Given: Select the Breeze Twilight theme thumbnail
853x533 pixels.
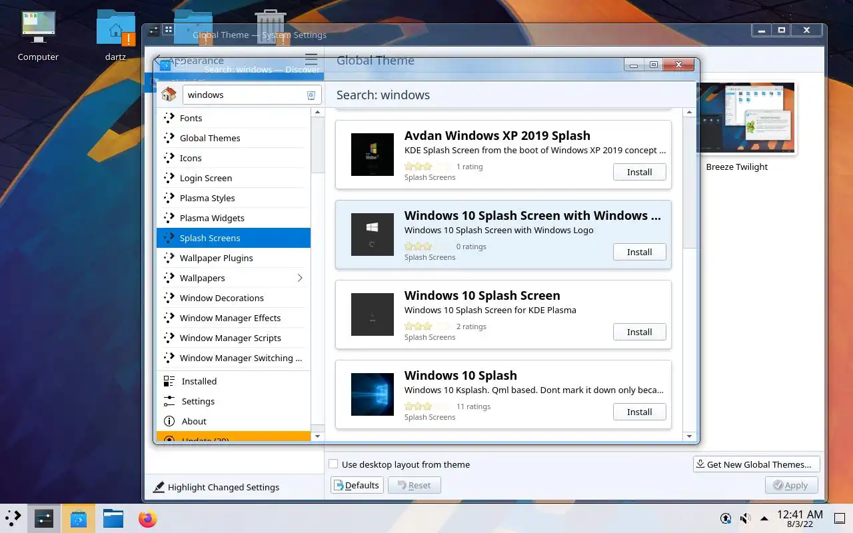Looking at the screenshot, I should pos(746,119).
